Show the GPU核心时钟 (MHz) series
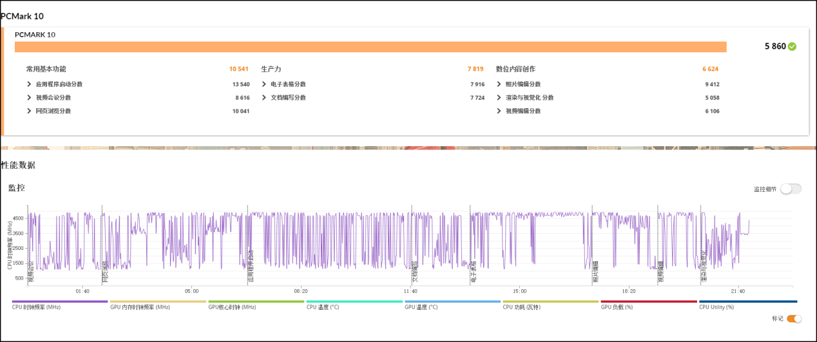Image resolution: width=817 pixels, height=342 pixels. click(232, 307)
